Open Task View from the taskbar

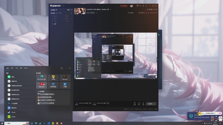(x=31, y=123)
